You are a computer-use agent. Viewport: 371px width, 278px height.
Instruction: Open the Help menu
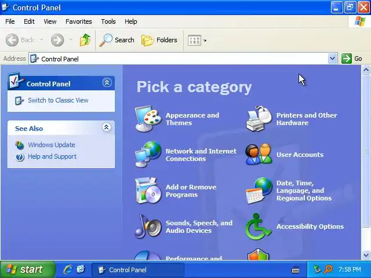131,21
